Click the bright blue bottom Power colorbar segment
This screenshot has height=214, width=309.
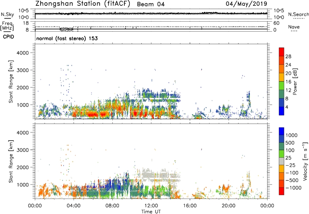pyautogui.click(x=282, y=111)
